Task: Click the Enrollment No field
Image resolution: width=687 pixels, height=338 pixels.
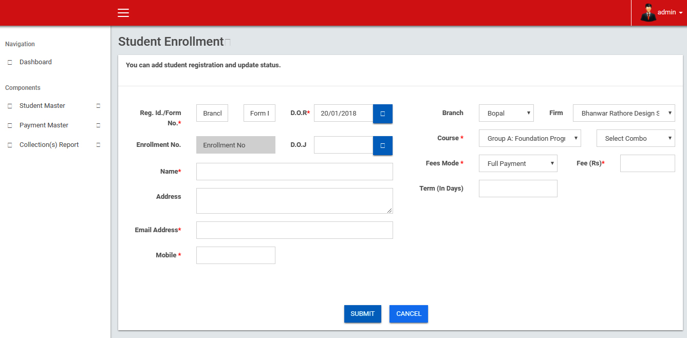Action: [236, 145]
